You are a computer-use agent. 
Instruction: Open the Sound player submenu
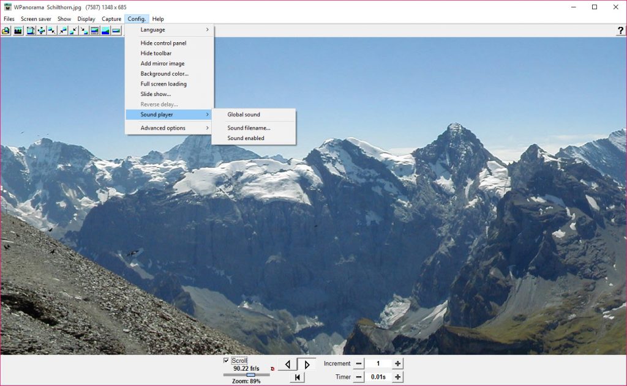point(170,114)
